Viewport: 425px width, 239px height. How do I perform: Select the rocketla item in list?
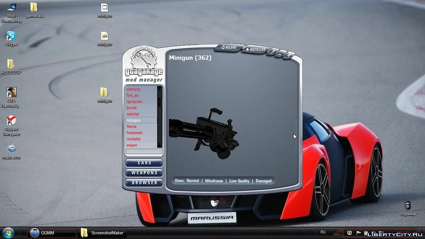pyautogui.click(x=134, y=139)
